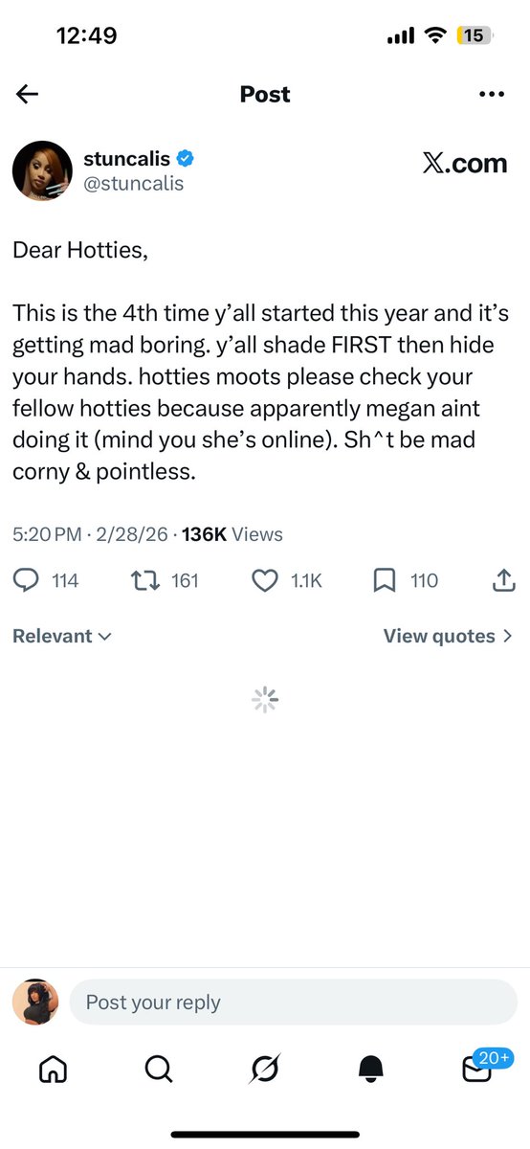The image size is (530, 1149).
Task: Open stuncalis profile picture
Action: tap(42, 171)
